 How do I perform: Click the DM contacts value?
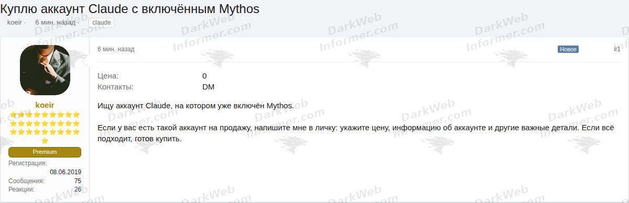208,87
